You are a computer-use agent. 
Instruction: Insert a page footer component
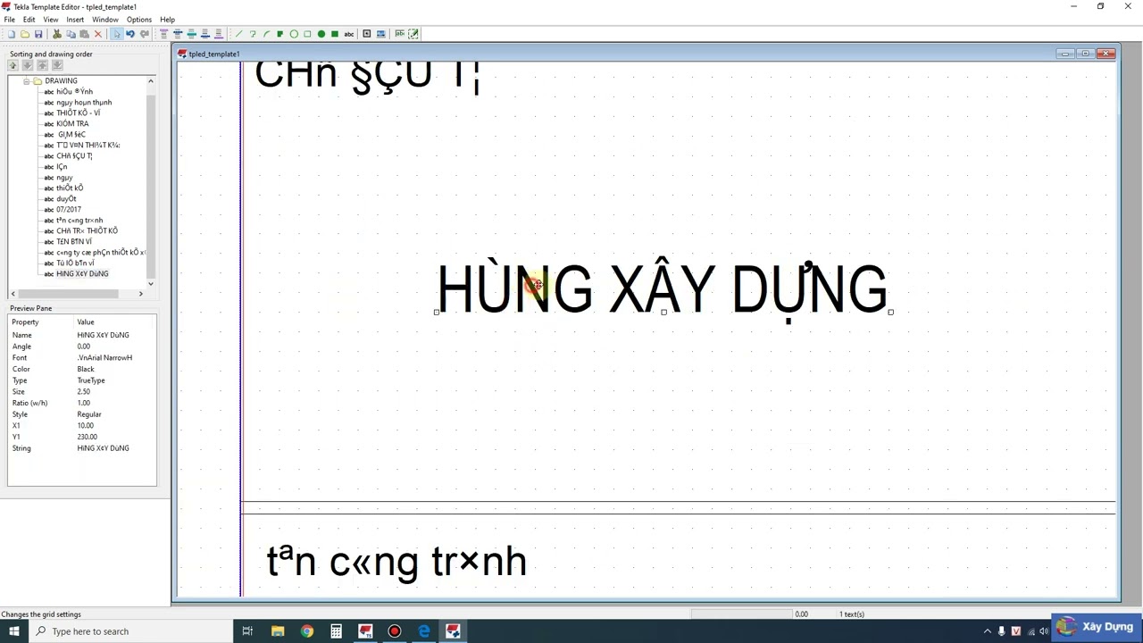click(x=204, y=34)
